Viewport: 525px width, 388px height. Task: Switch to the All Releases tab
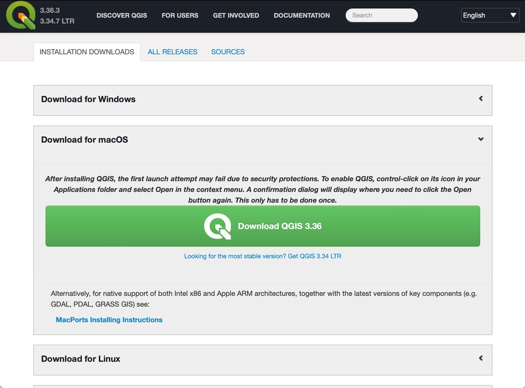172,52
